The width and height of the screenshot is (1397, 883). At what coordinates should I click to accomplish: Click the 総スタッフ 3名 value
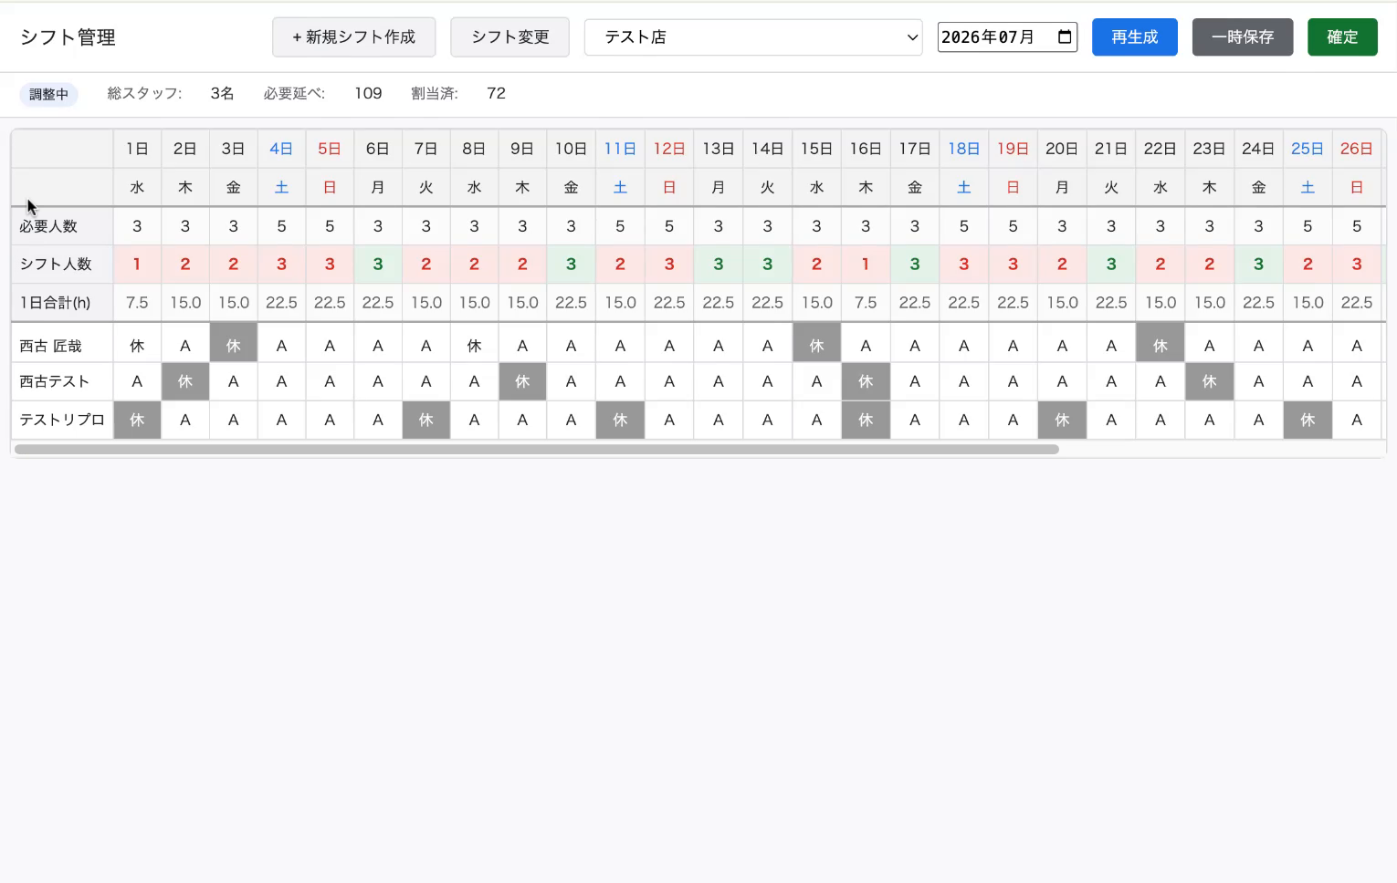(222, 93)
